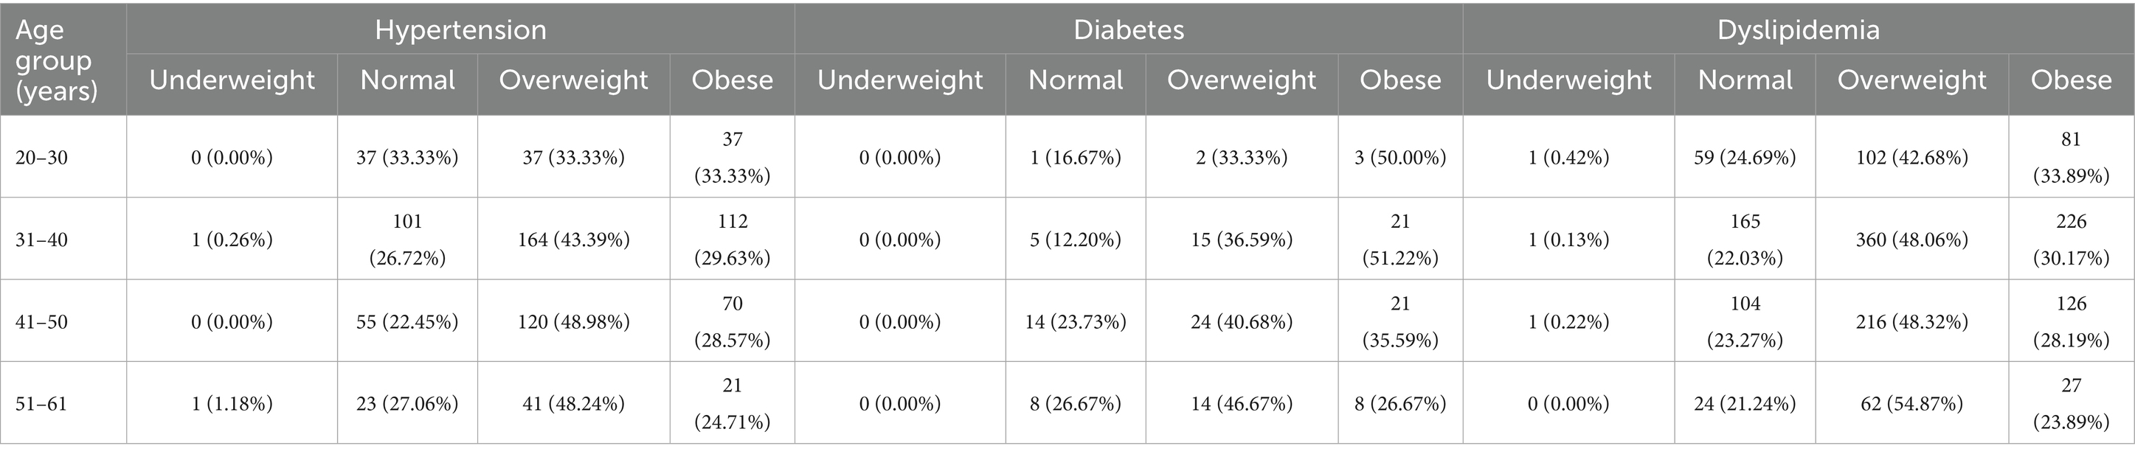This screenshot has height=457, width=2135.
Task: Click the Age group (years) header cell
Action: [x=55, y=60]
